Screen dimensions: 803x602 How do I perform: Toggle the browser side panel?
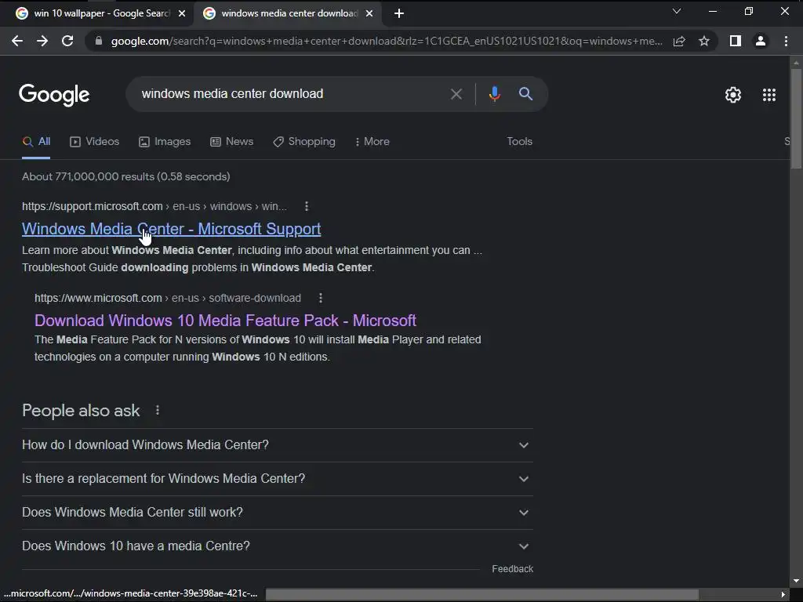pos(736,41)
